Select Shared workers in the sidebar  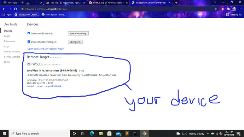[12, 52]
